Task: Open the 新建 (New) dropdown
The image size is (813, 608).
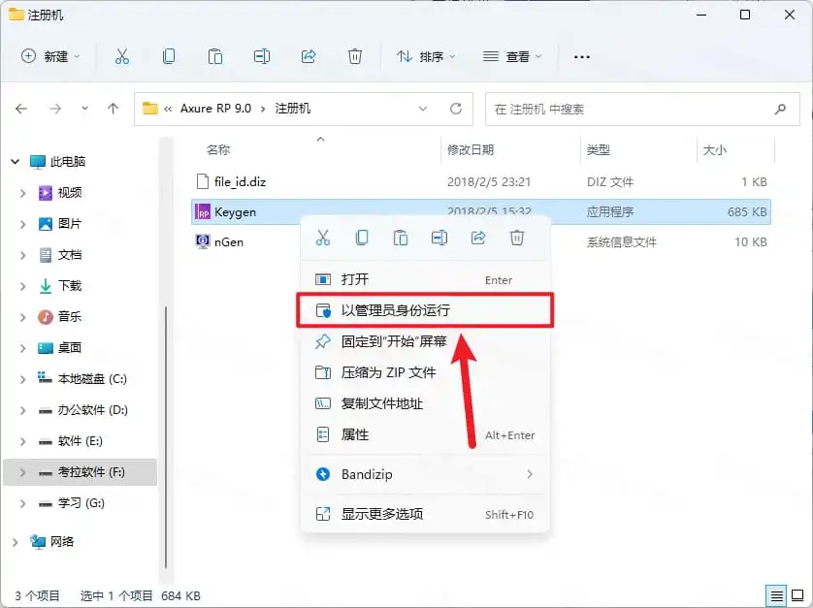Action: coord(50,56)
